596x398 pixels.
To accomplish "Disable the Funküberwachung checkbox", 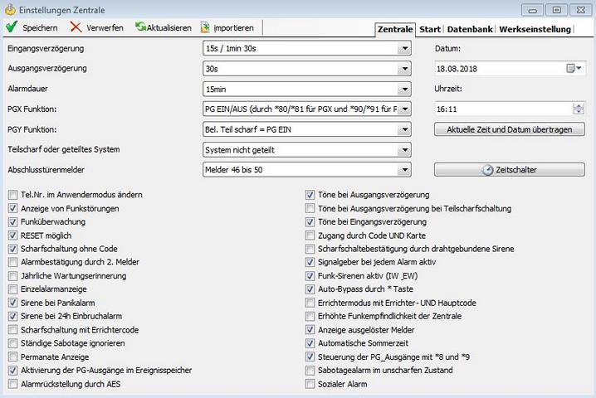I will pos(12,222).
